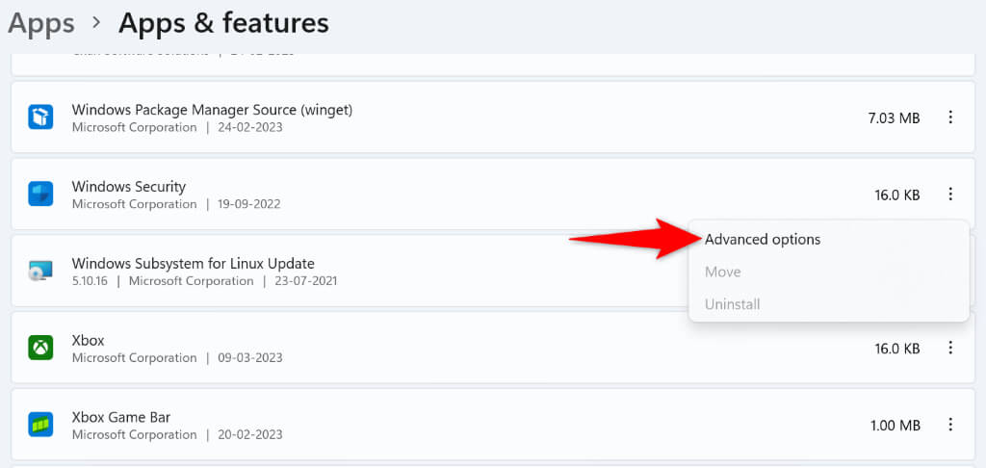
Task: Select Advanced options in the context menu
Action: pyautogui.click(x=763, y=239)
